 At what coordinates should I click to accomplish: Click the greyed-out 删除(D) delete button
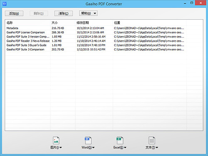(39, 13)
